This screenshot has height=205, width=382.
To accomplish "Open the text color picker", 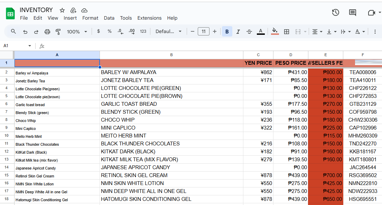I will coord(261,32).
